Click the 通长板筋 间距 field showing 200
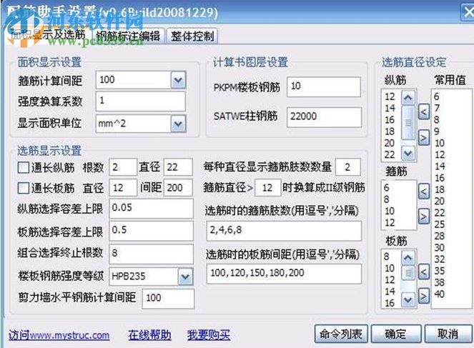The width and height of the screenshot is (474, 348). coord(178,188)
